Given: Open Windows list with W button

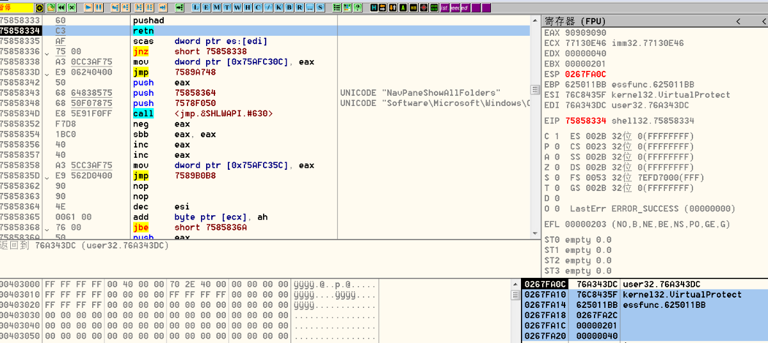Looking at the screenshot, I should [237, 7].
